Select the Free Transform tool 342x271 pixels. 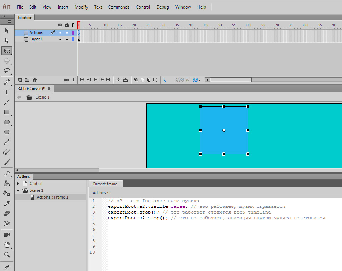point(7,51)
